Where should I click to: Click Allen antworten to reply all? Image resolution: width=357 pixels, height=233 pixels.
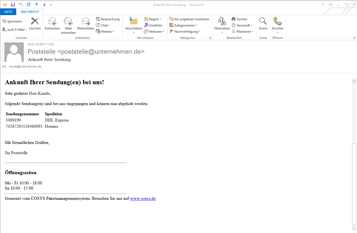tap(68, 26)
